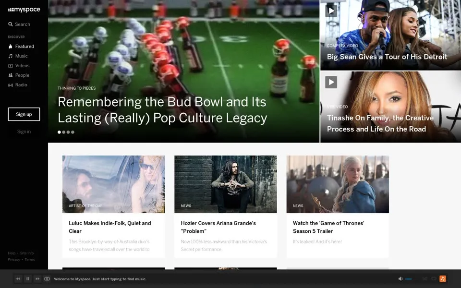Click "This Brooklyn-by-way-of-Australia duo's" description

pyautogui.click(x=109, y=246)
